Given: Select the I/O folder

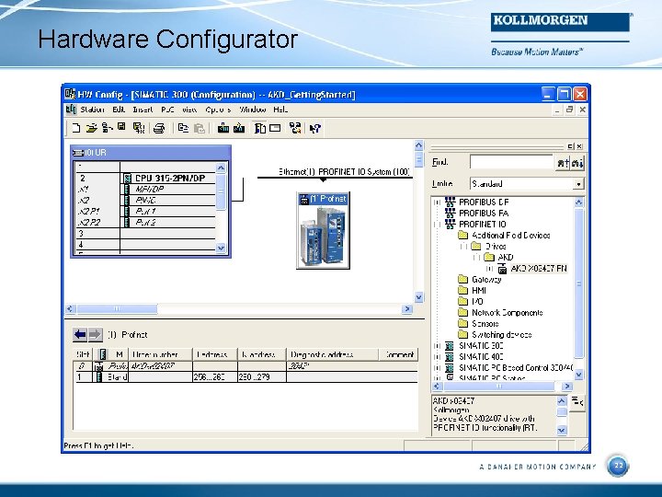Looking at the screenshot, I should (x=477, y=301).
